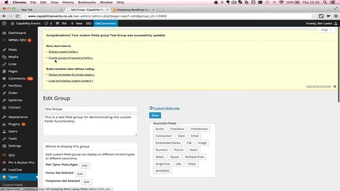Save the custom fields group
Screen dimensions: 340x191
[155, 115]
